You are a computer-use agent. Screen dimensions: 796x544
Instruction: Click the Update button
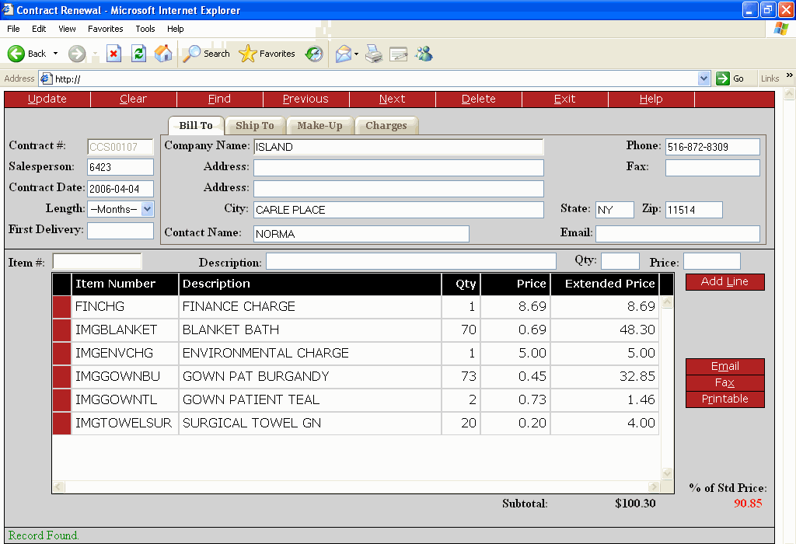coord(47,99)
